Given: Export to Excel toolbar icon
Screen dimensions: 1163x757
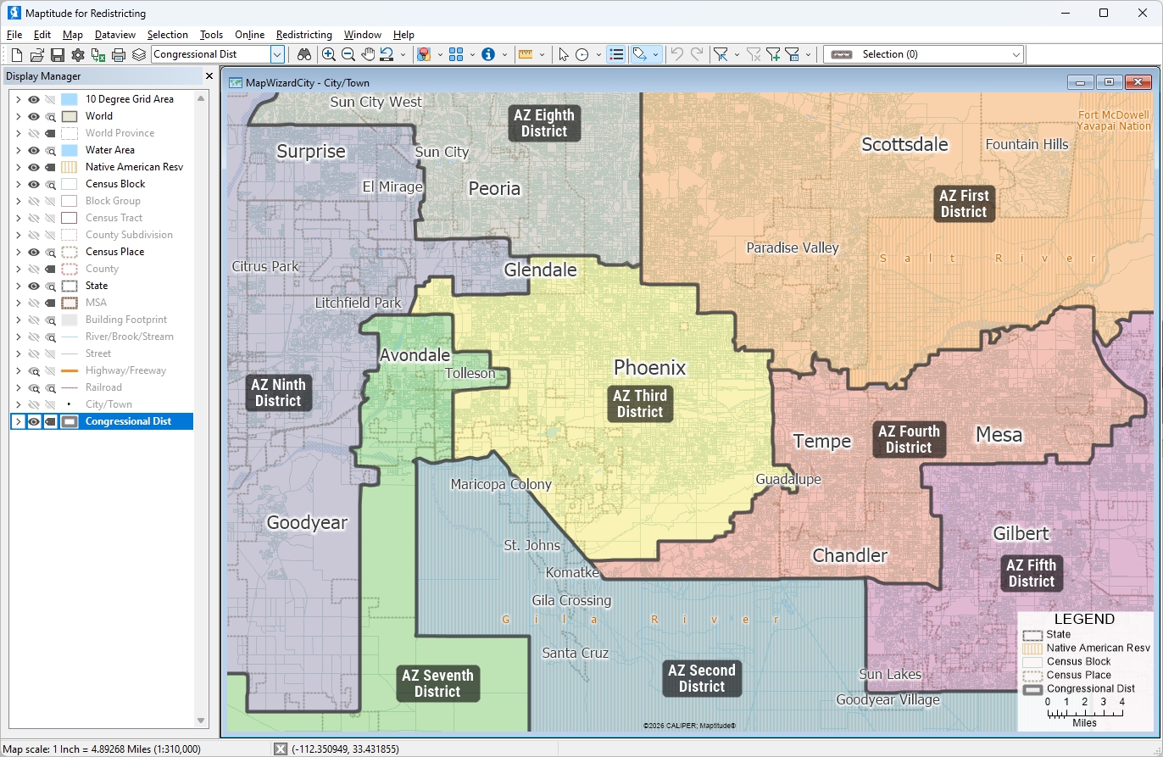Looking at the screenshot, I should (x=98, y=55).
